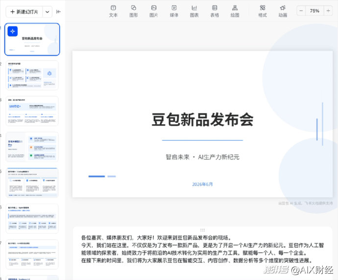Open the 绘图 drawing tool
The width and height of the screenshot is (338, 280).
(x=235, y=11)
